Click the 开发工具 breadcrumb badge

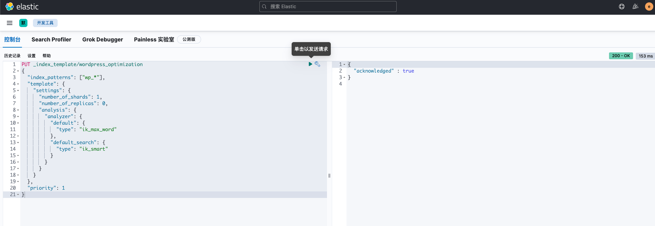click(x=45, y=23)
